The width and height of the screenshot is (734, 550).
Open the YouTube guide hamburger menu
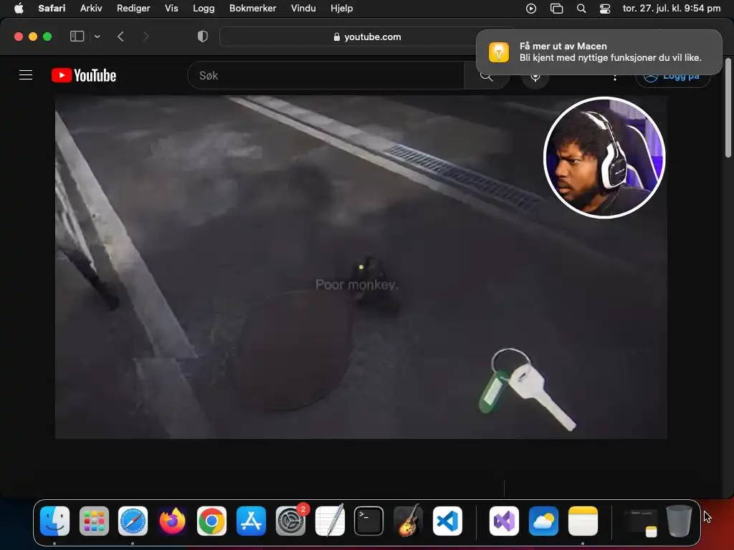pos(26,74)
